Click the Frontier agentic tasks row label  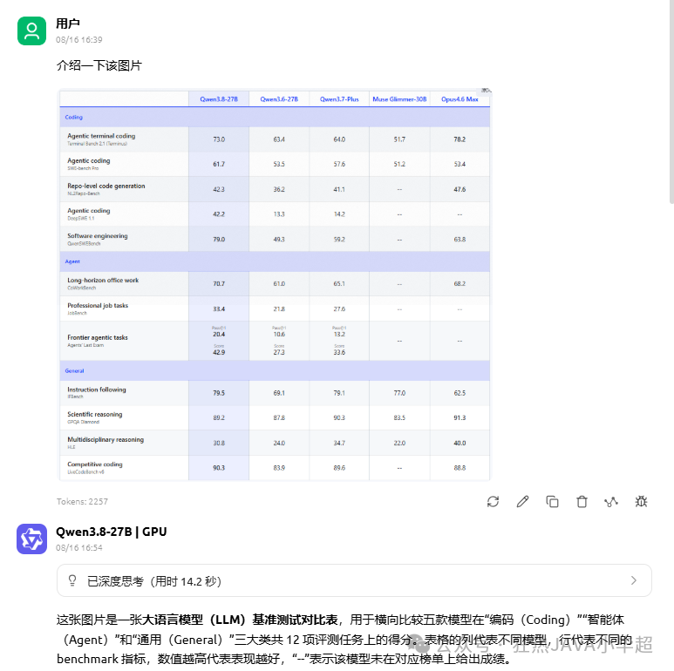(x=98, y=337)
